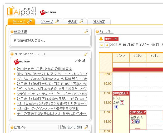Screen dimensions: 163x133
Task: Click the ZDNet Japan logo in news panel
Action: 22,62
